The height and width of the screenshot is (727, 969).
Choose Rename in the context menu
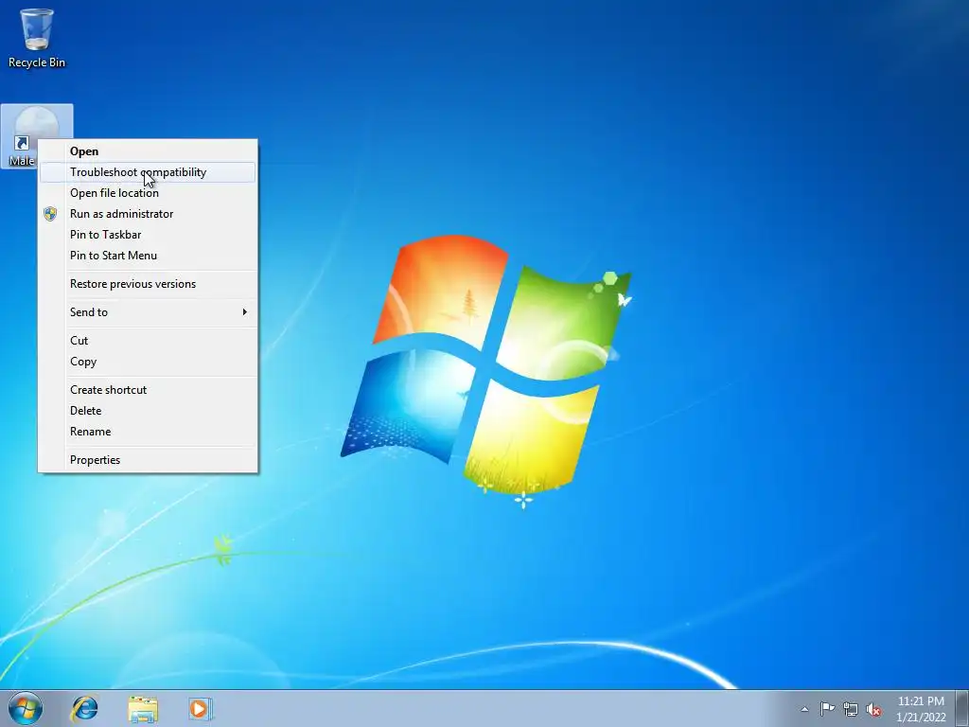pos(147,432)
